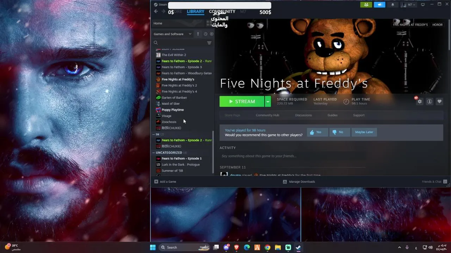Open Google Chrome from the taskbar
This screenshot has height=253, width=451.
tap(267, 247)
